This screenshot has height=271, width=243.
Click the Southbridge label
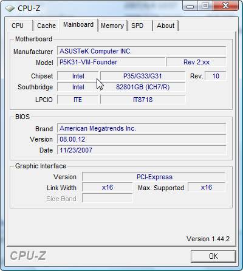coord(35,87)
